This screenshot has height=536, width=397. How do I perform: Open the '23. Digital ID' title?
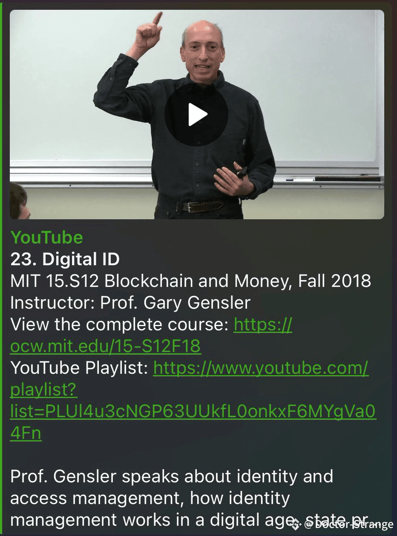click(x=65, y=259)
